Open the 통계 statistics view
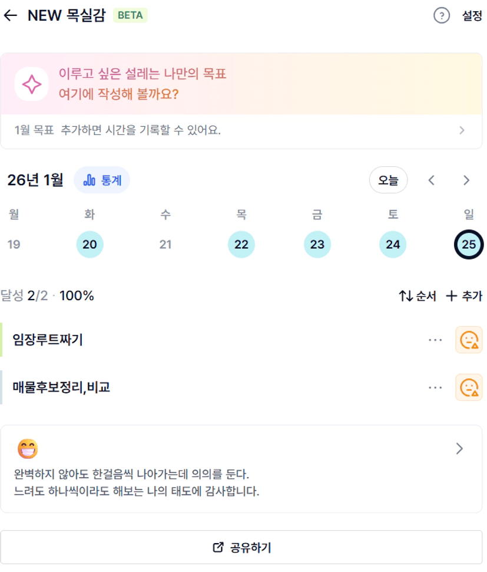The height and width of the screenshot is (572, 487). (102, 180)
